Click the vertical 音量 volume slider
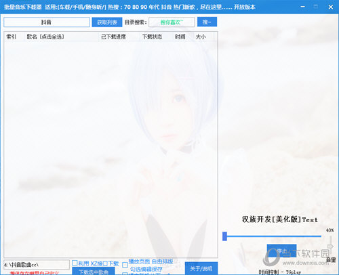Image resolution: width=339 pixels, height=275 pixels. [330, 246]
